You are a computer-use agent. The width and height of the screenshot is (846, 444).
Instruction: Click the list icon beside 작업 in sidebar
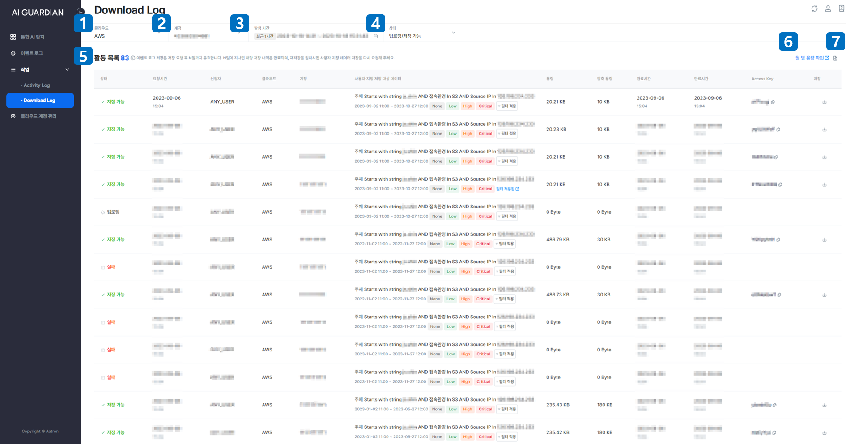click(x=13, y=69)
